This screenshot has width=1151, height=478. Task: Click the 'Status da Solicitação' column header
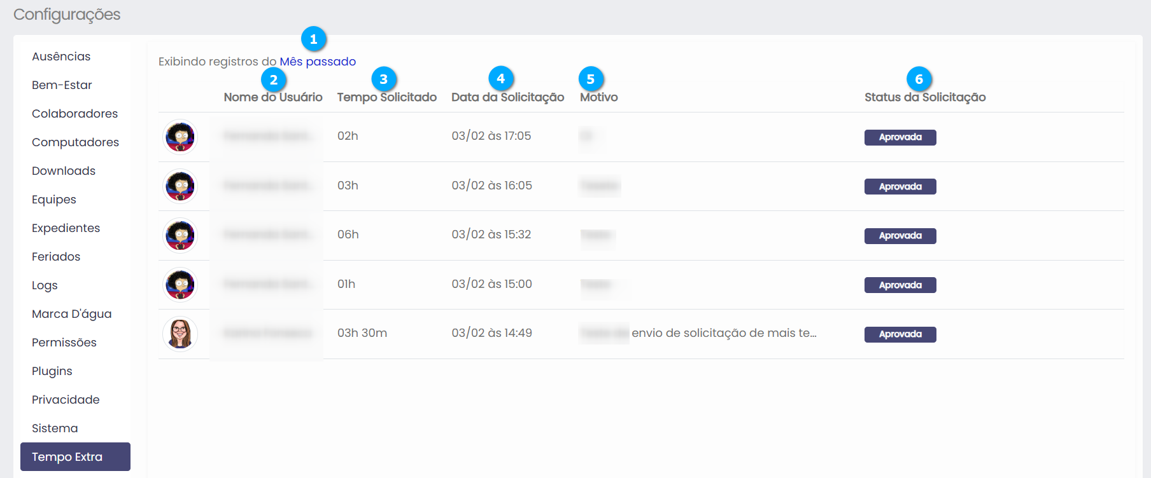click(x=924, y=97)
